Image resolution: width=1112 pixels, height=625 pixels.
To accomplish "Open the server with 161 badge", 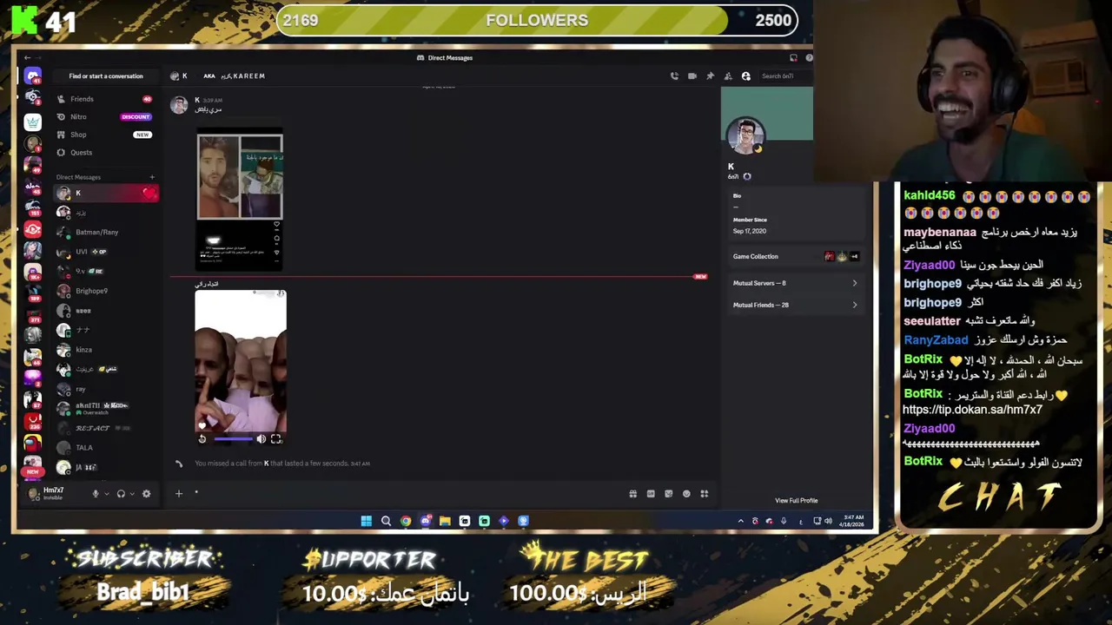I will pyautogui.click(x=32, y=207).
